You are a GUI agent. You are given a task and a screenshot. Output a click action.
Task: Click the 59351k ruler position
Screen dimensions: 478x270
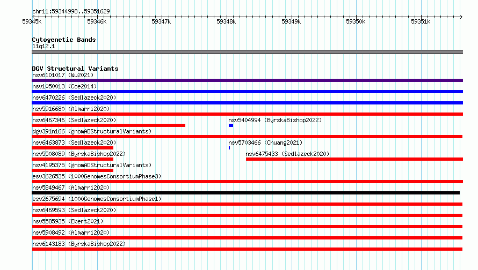(421, 21)
